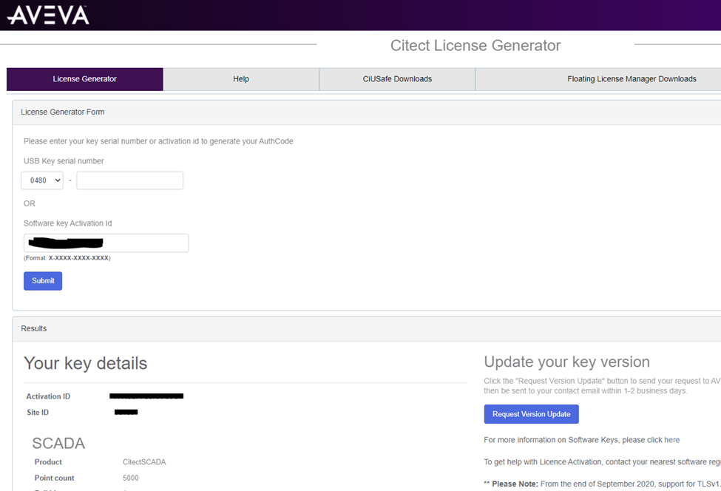Image resolution: width=721 pixels, height=491 pixels.
Task: Open the CiUSafe Downloads tab
Action: (397, 79)
